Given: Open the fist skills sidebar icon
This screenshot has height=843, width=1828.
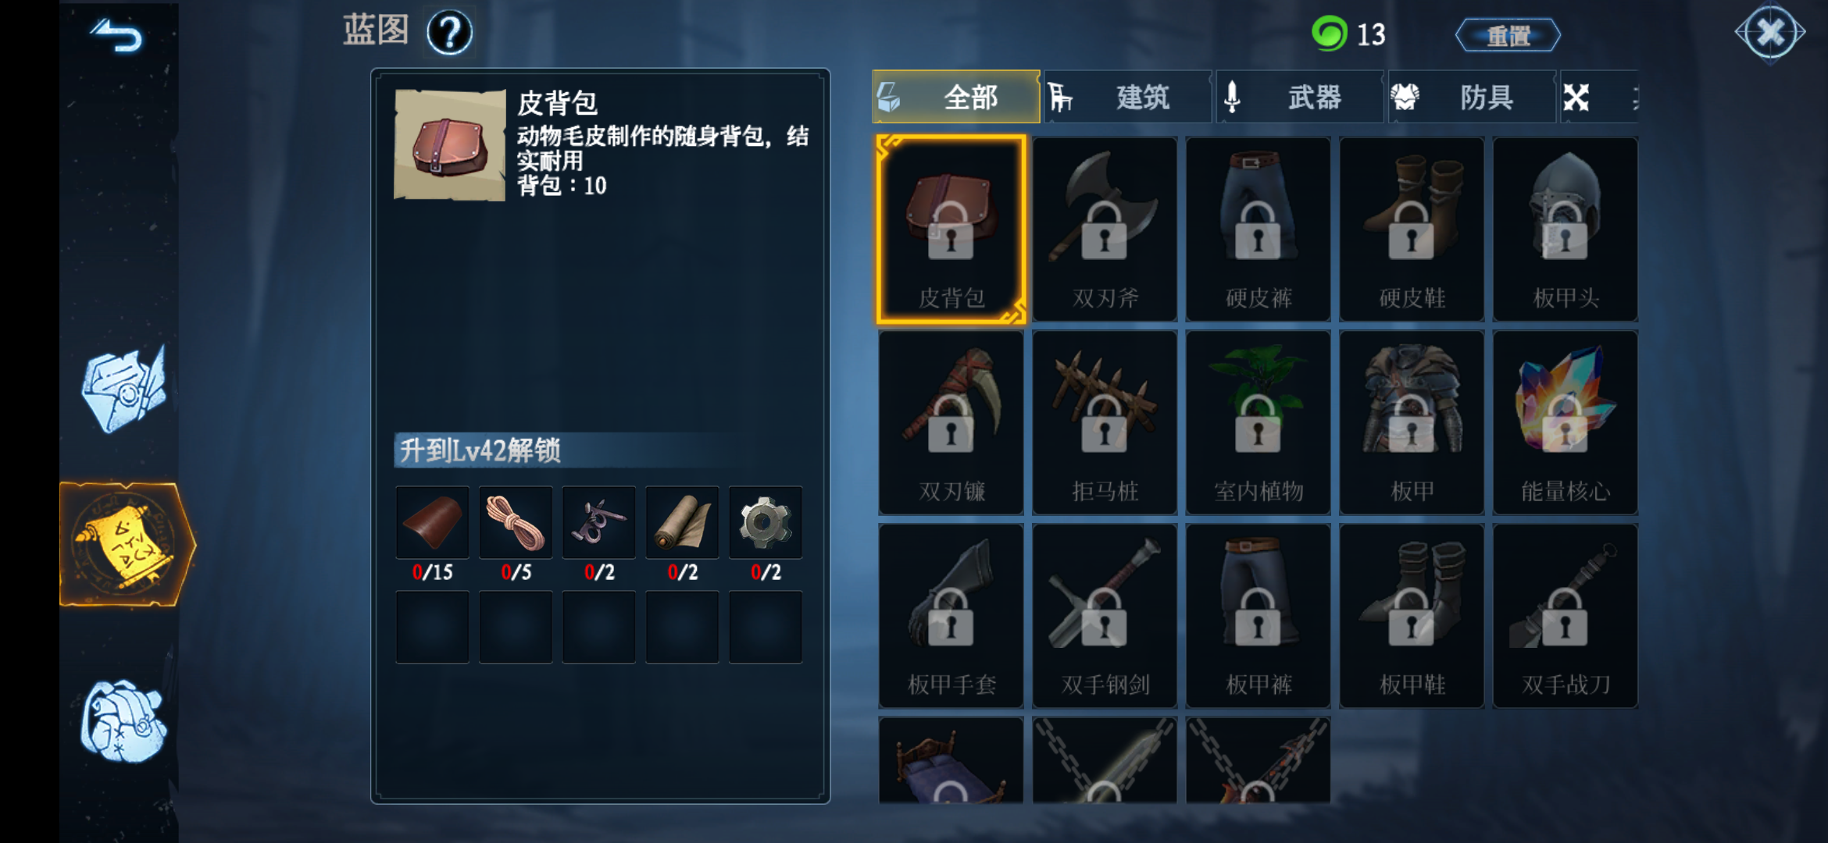Looking at the screenshot, I should click(123, 720).
